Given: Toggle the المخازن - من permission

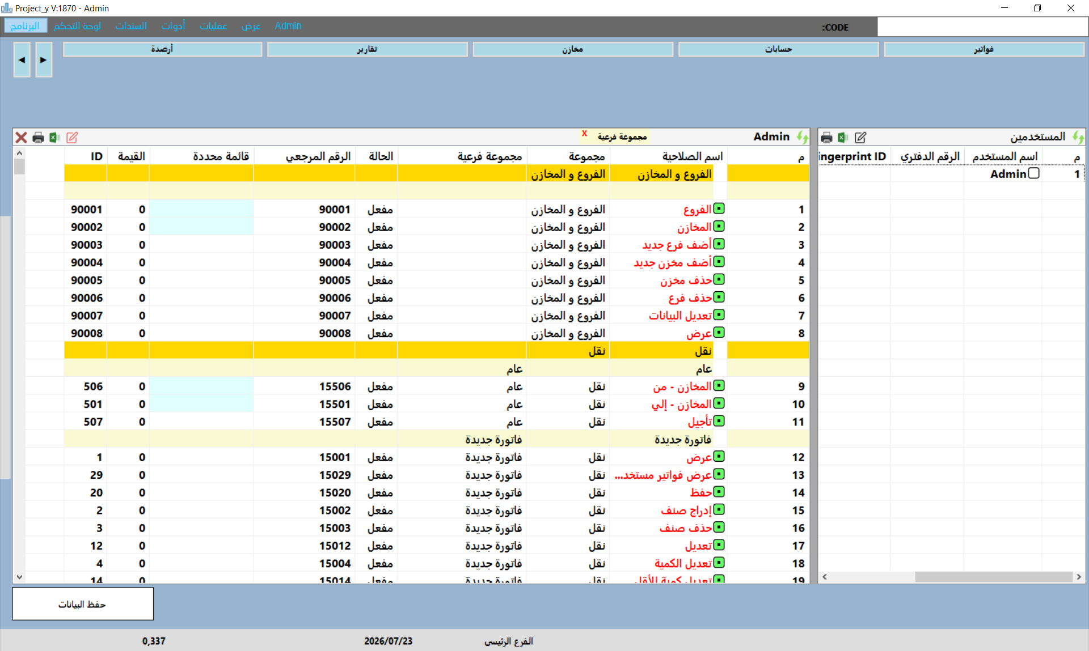Looking at the screenshot, I should pos(719,386).
